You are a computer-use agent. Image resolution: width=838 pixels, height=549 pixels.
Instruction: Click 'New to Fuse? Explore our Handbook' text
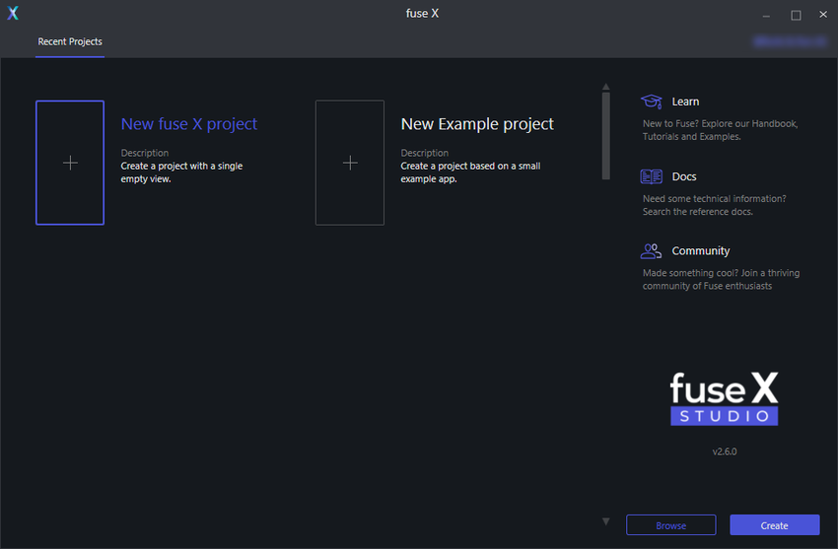(x=720, y=124)
